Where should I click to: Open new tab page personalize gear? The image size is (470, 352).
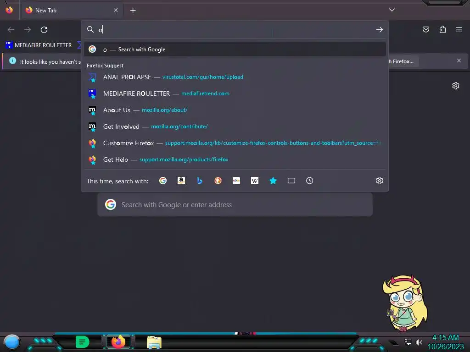point(456,86)
